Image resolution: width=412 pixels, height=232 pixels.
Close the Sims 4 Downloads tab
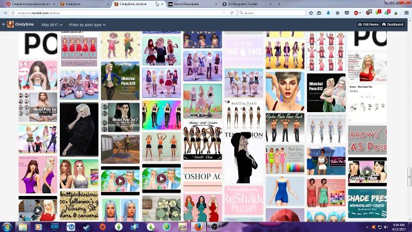point(216,4)
